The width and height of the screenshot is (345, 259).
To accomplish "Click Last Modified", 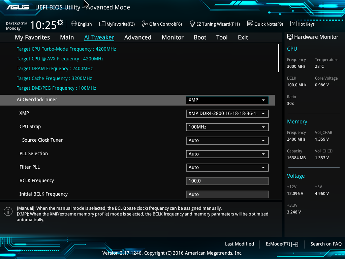I will point(240,244).
